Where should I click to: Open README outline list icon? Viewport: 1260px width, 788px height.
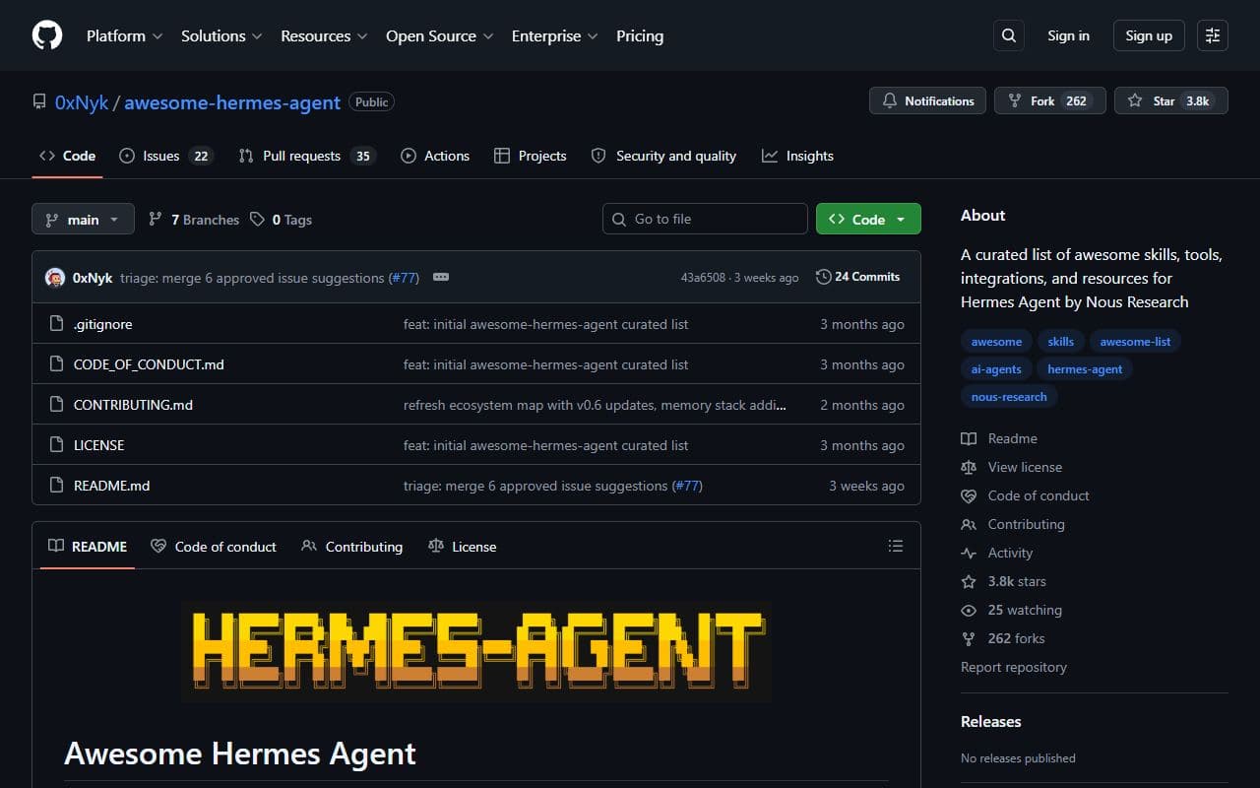pos(896,546)
